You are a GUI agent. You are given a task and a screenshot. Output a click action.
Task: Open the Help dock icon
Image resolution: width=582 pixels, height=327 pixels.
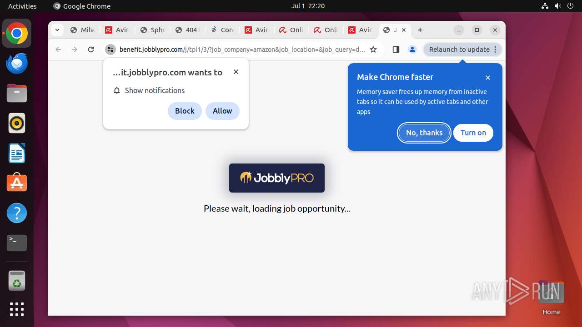pyautogui.click(x=17, y=213)
